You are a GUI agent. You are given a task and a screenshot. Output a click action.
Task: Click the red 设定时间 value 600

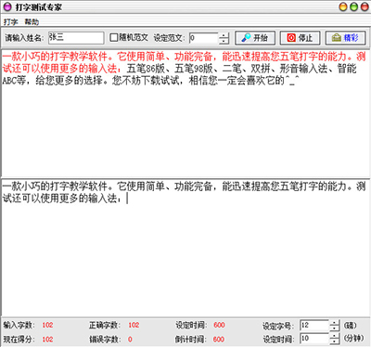click(x=219, y=325)
